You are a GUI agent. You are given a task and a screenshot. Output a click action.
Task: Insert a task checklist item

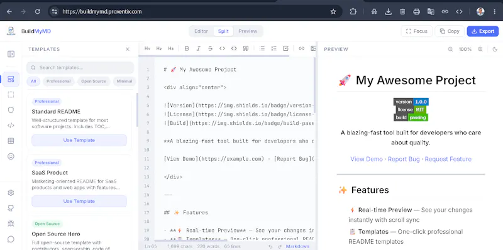pyautogui.click(x=285, y=48)
